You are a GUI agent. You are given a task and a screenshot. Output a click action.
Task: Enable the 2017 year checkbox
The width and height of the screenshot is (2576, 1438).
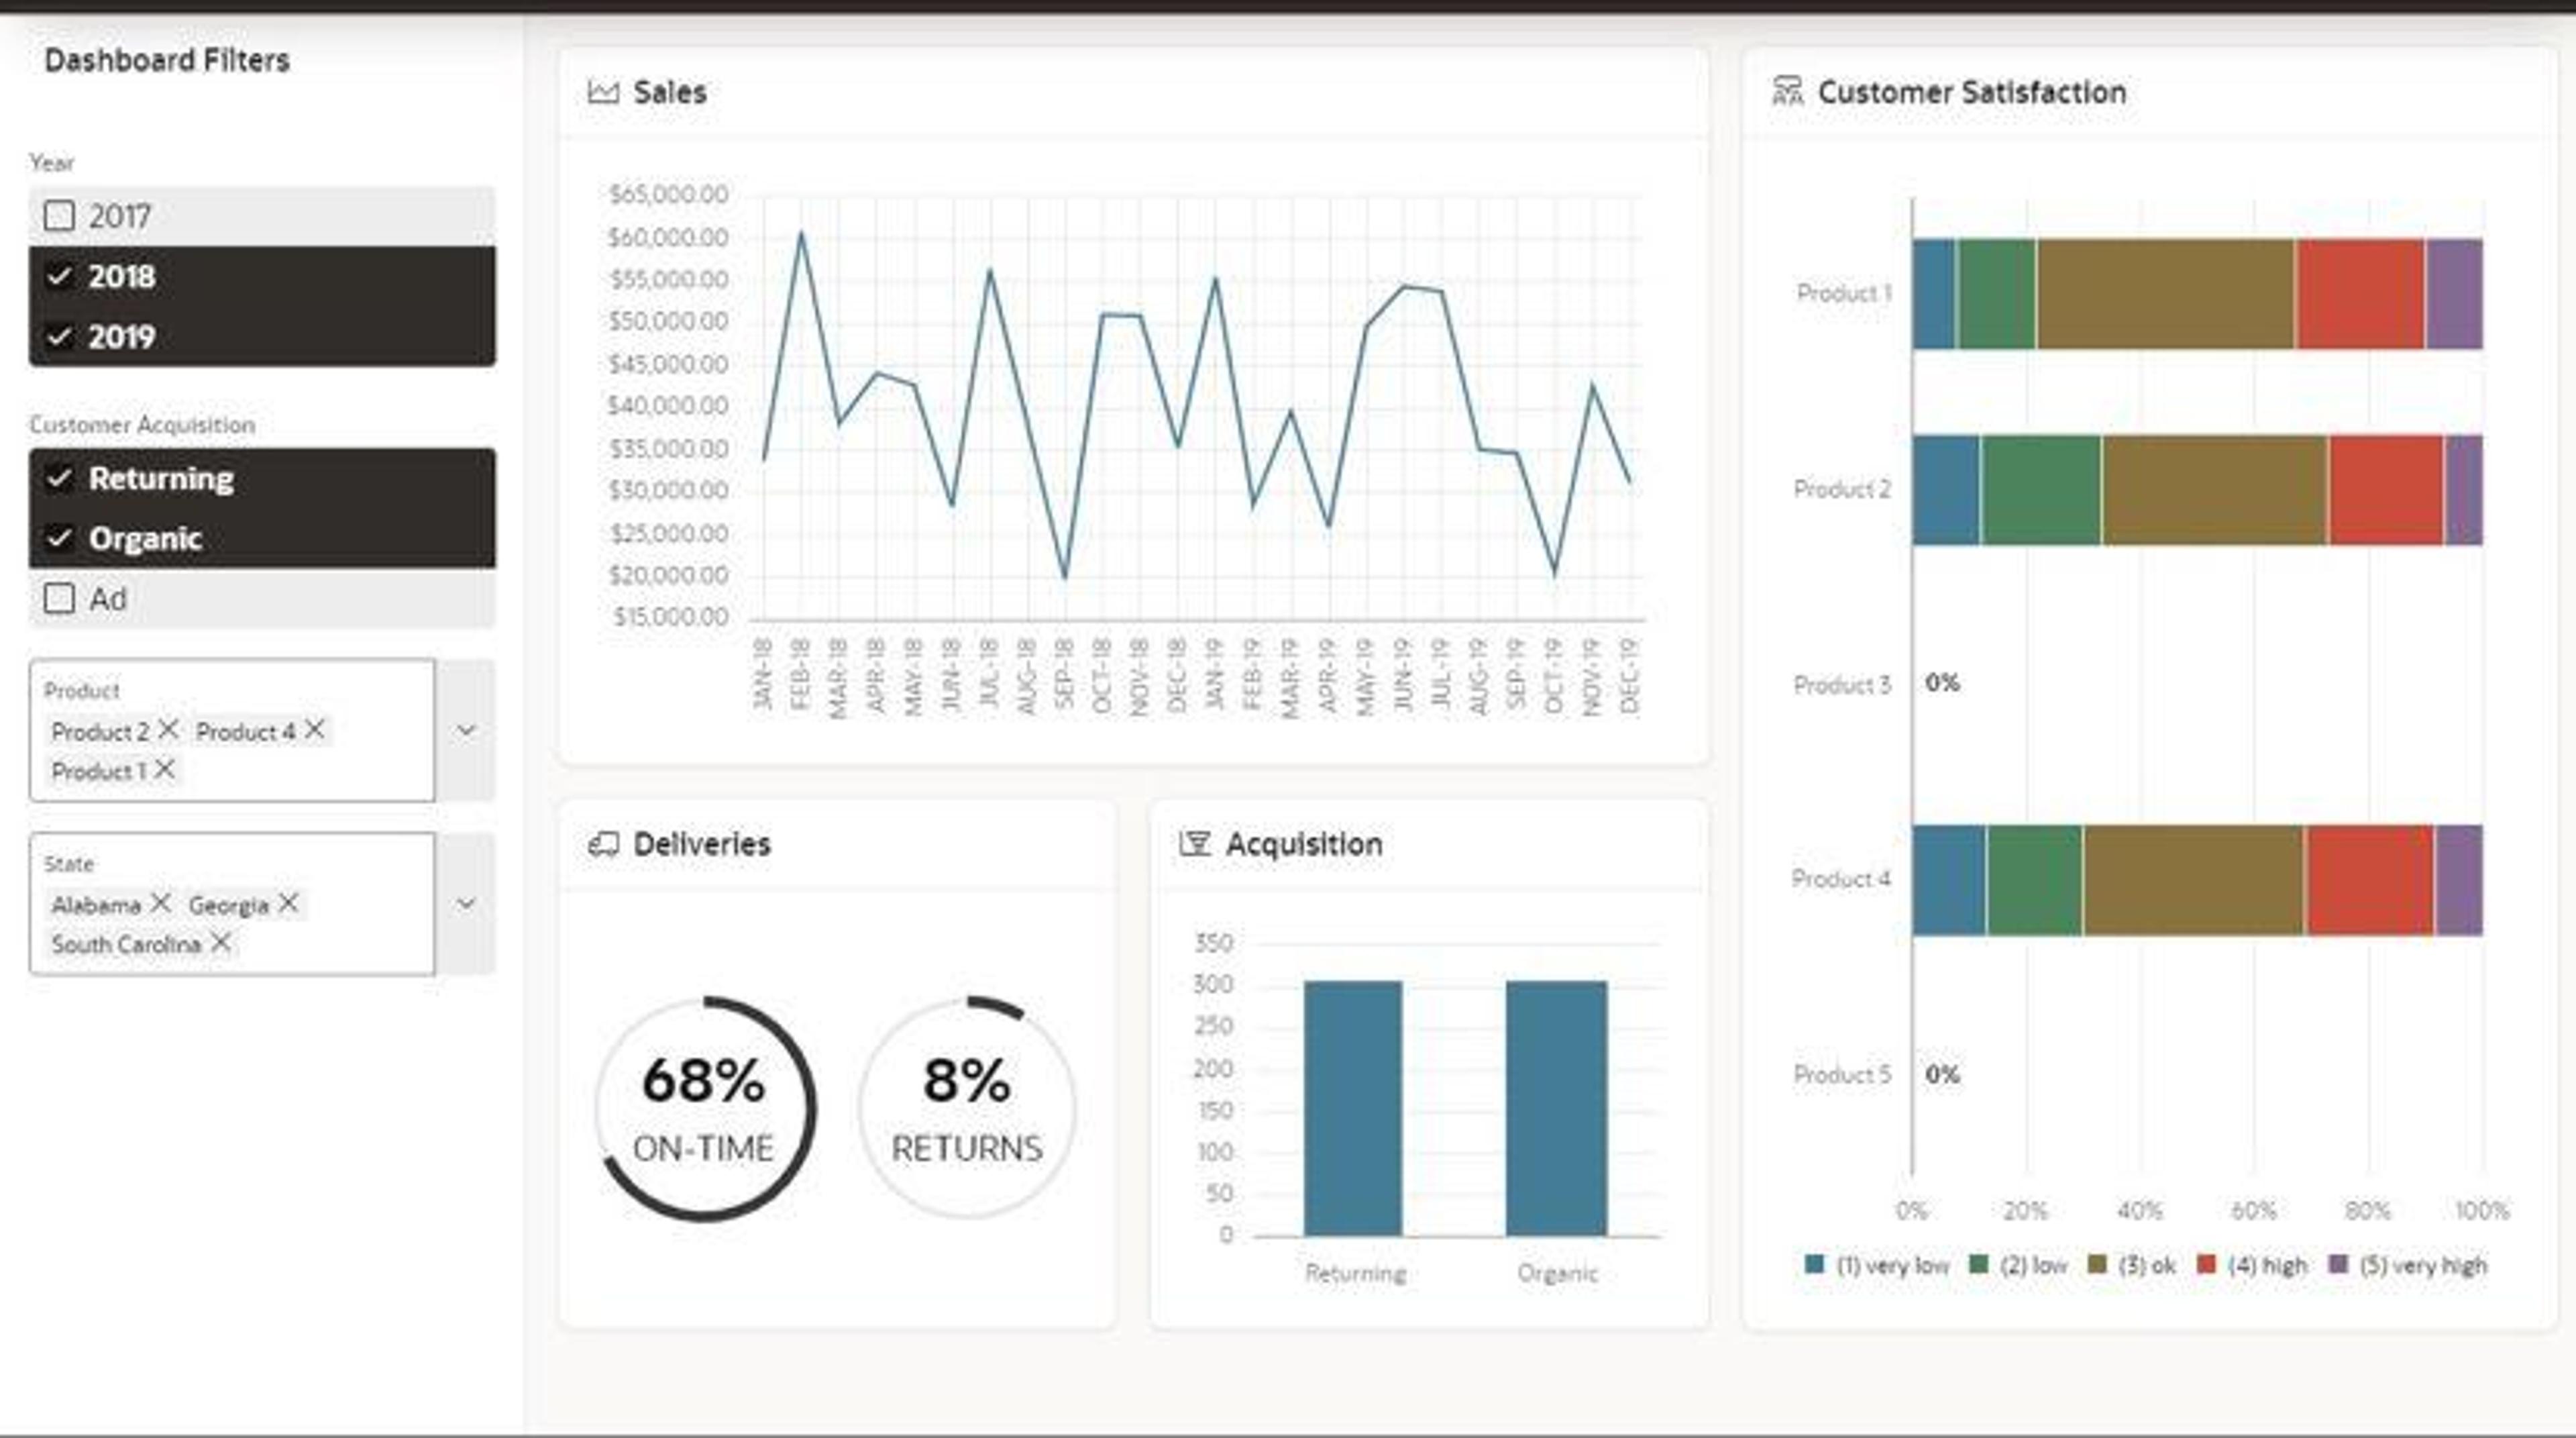pyautogui.click(x=59, y=215)
